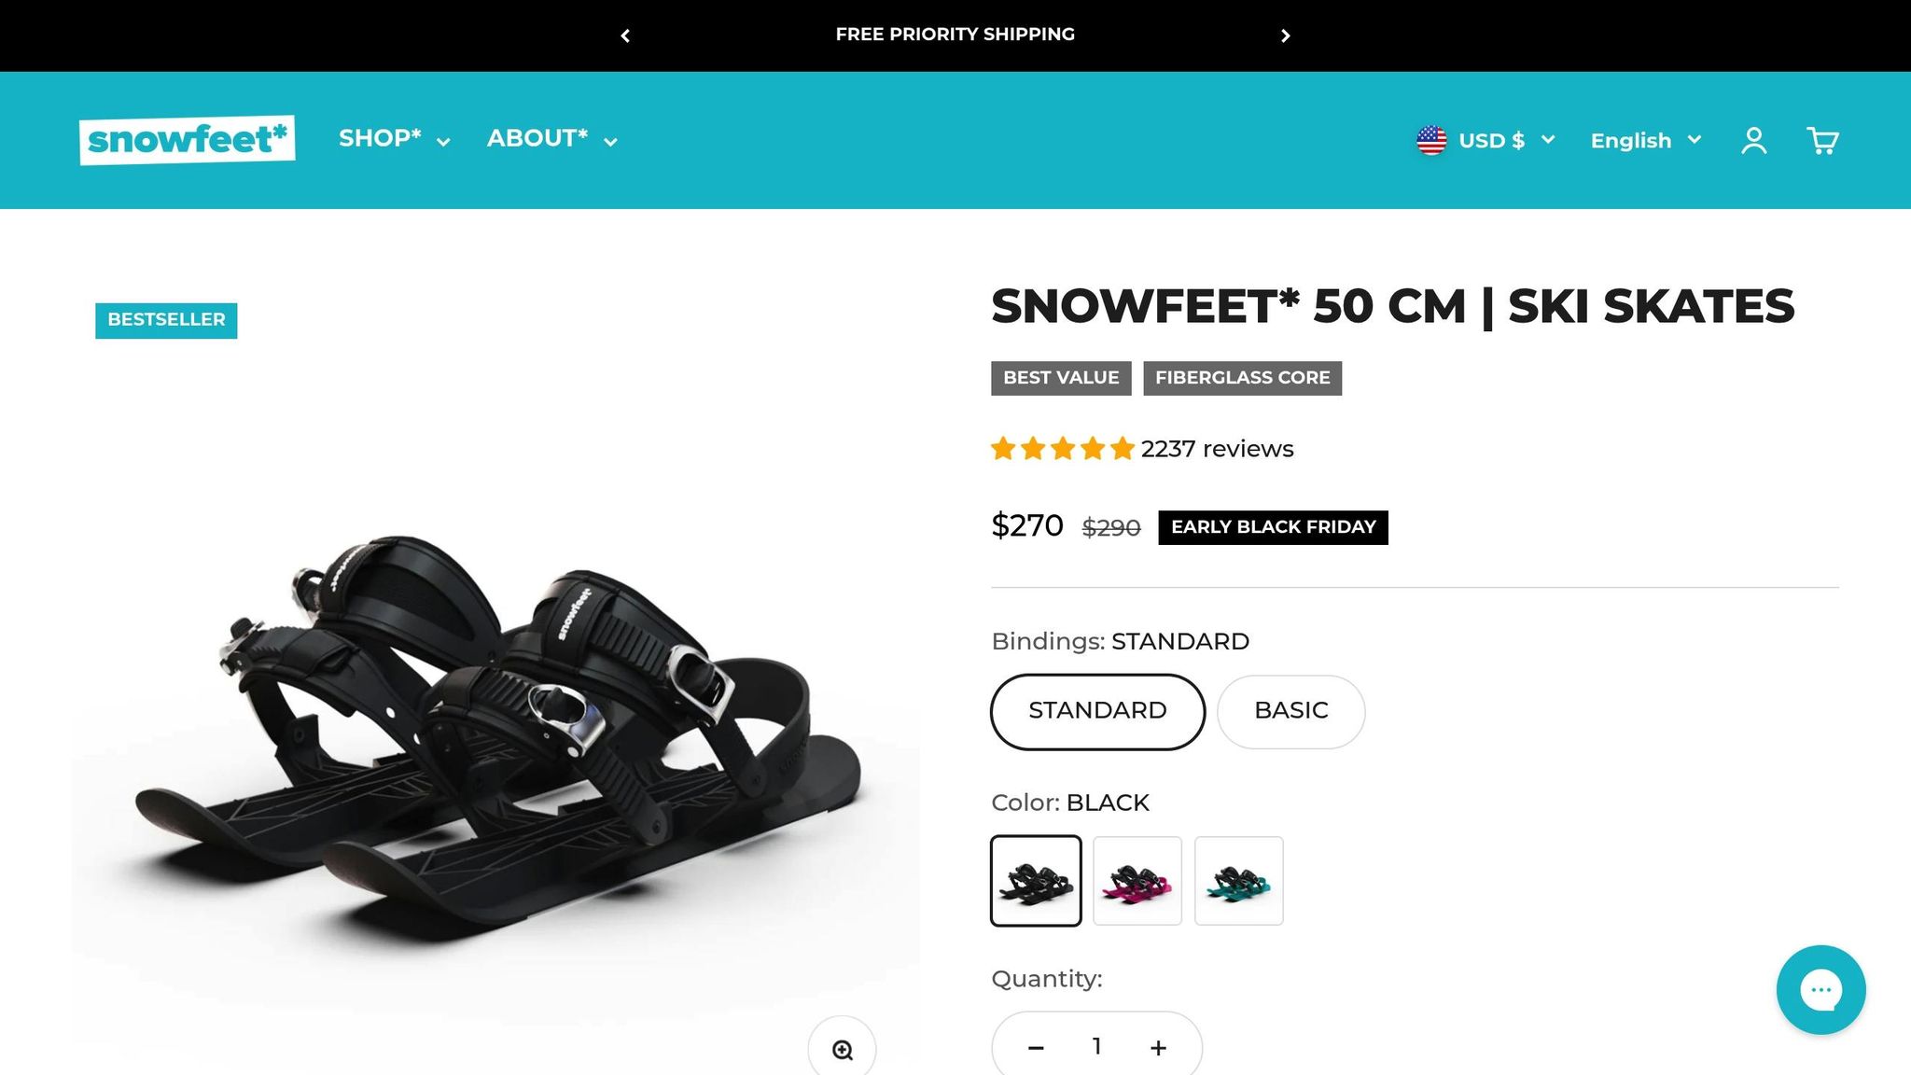The height and width of the screenshot is (1075, 1911).
Task: Click the snowfeet logo
Action: tap(188, 140)
